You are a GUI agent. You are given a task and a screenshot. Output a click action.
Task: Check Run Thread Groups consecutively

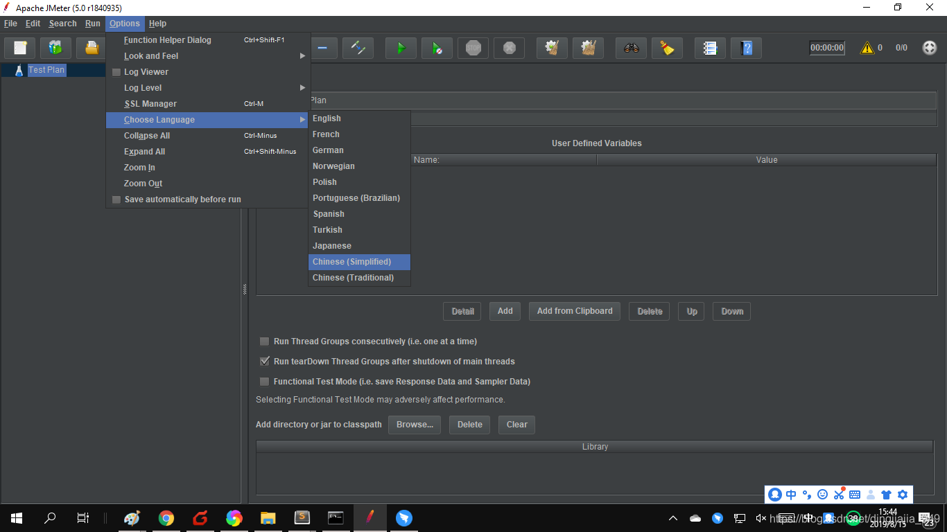tap(264, 342)
